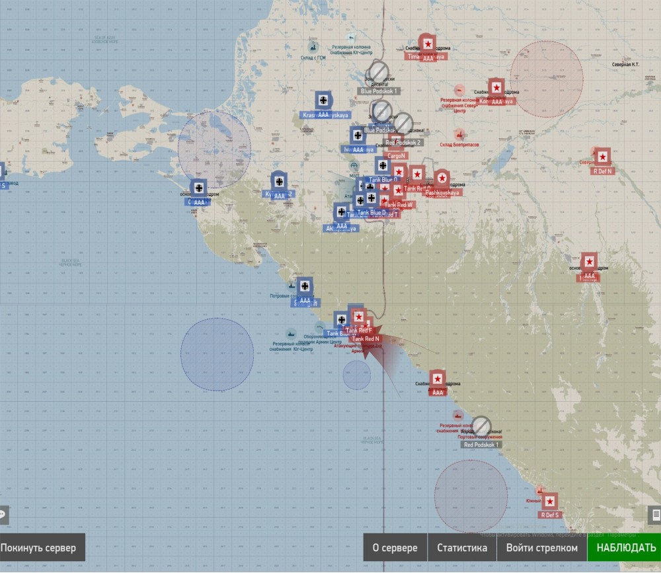661x573 pixels.
Task: Select the Tank Blue O cross icon
Action: coord(382,165)
